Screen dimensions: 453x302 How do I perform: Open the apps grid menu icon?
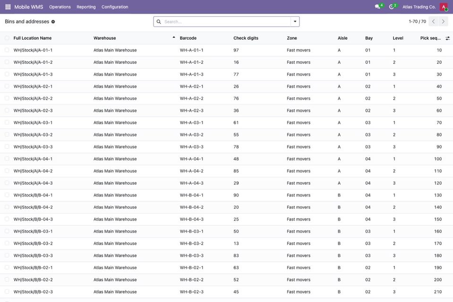click(8, 7)
